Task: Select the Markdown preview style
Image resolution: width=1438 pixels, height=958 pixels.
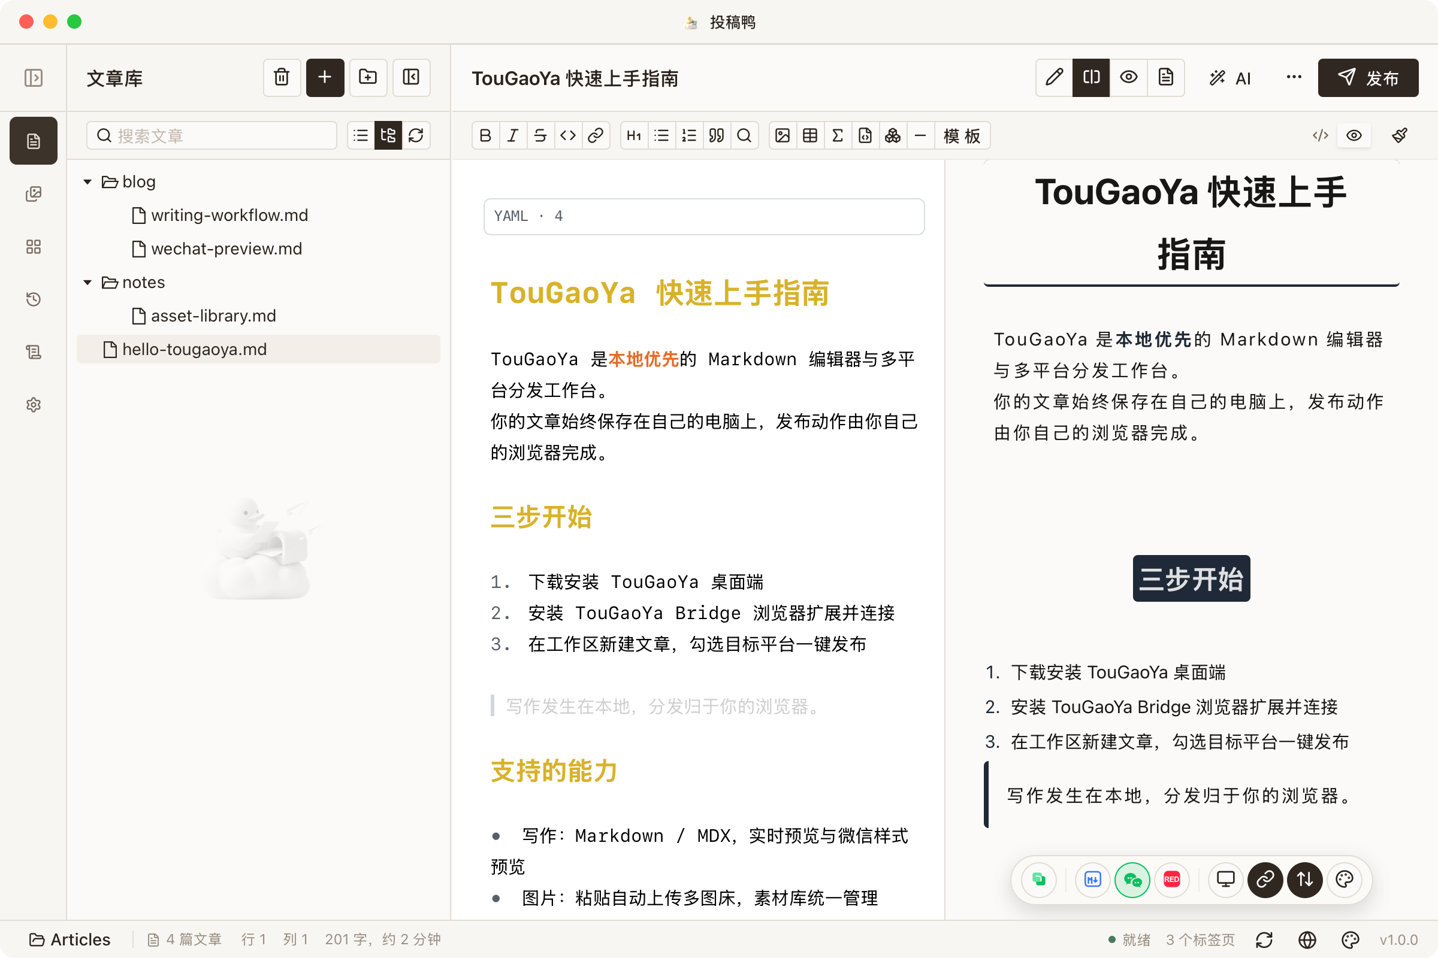Action: click(x=1092, y=880)
